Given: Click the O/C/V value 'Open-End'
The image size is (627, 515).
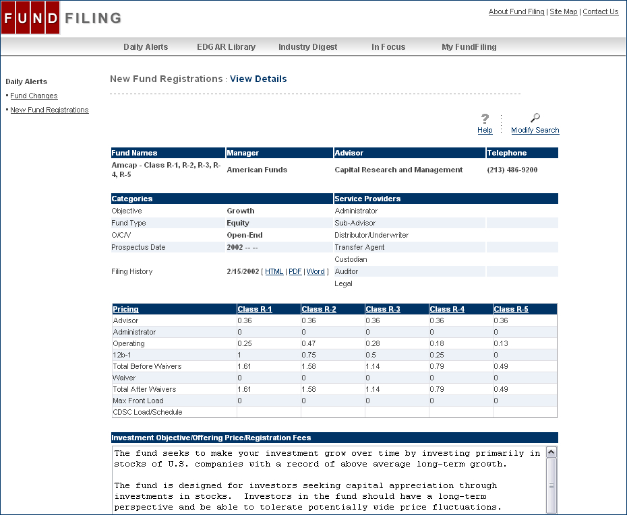Looking at the screenshot, I should tap(245, 235).
